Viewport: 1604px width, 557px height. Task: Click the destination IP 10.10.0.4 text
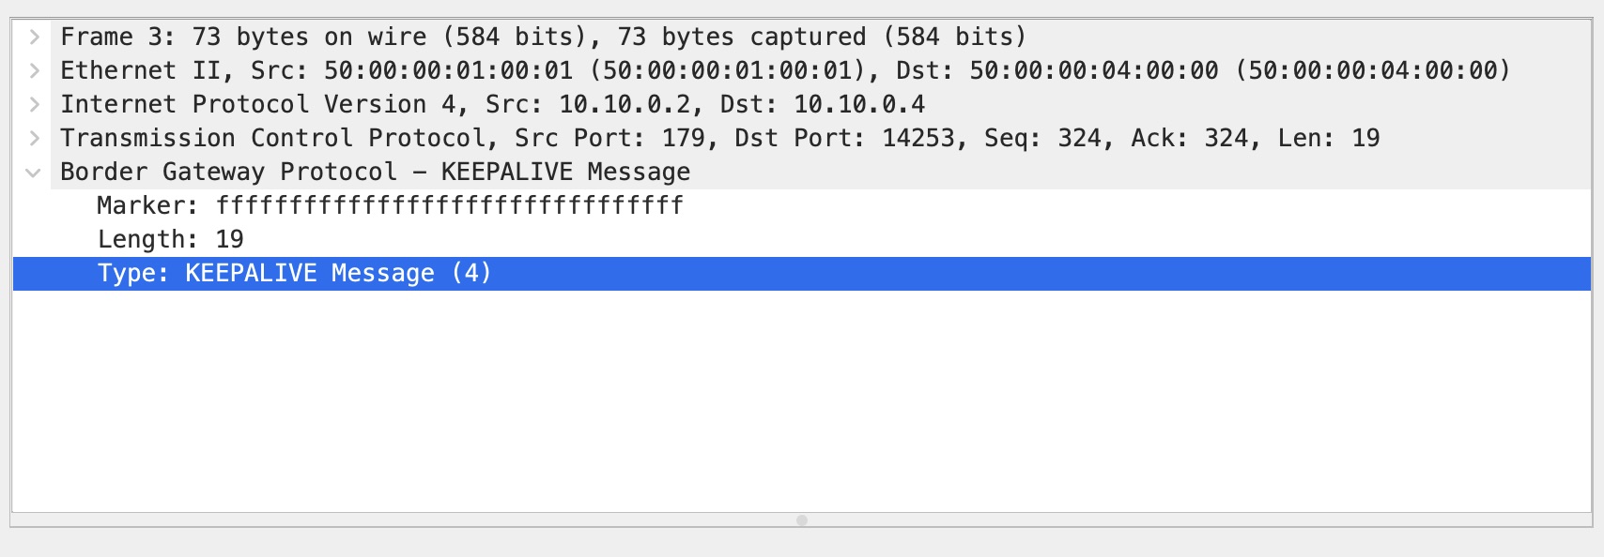coord(859,105)
